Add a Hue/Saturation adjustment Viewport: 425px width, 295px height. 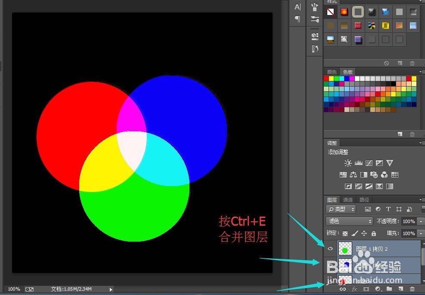click(x=343, y=174)
